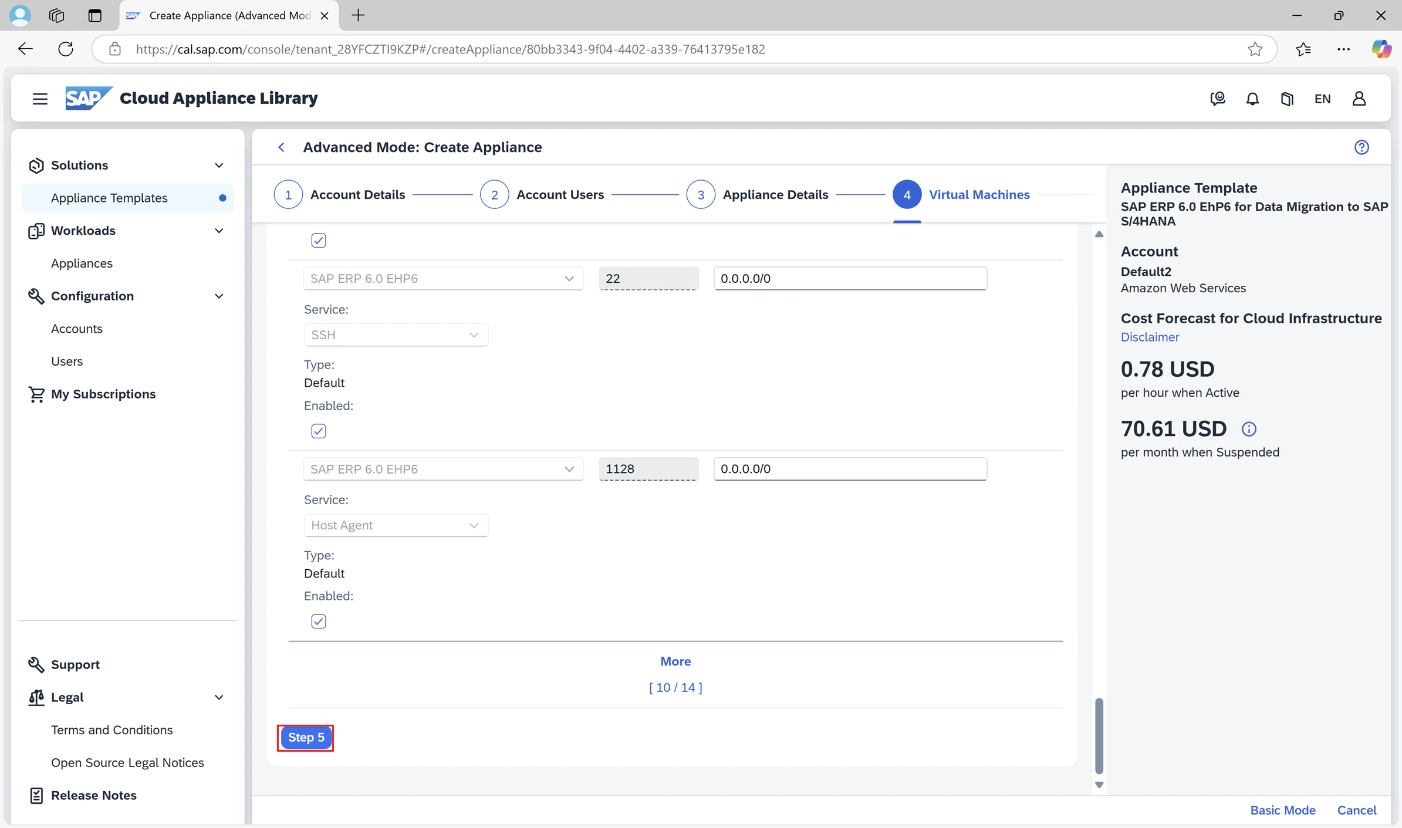Click the Configuration wrench icon
The width and height of the screenshot is (1402, 828).
coord(36,296)
